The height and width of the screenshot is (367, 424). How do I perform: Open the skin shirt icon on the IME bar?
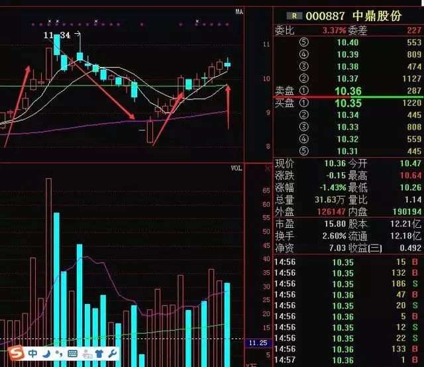[x=99, y=354]
